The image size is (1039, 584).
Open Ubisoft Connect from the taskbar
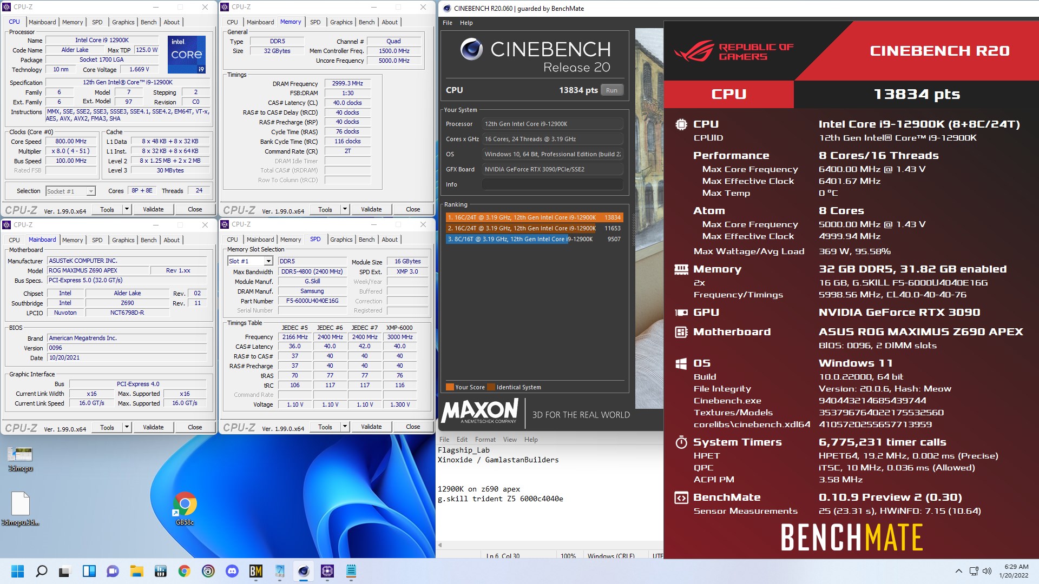pyautogui.click(x=208, y=571)
